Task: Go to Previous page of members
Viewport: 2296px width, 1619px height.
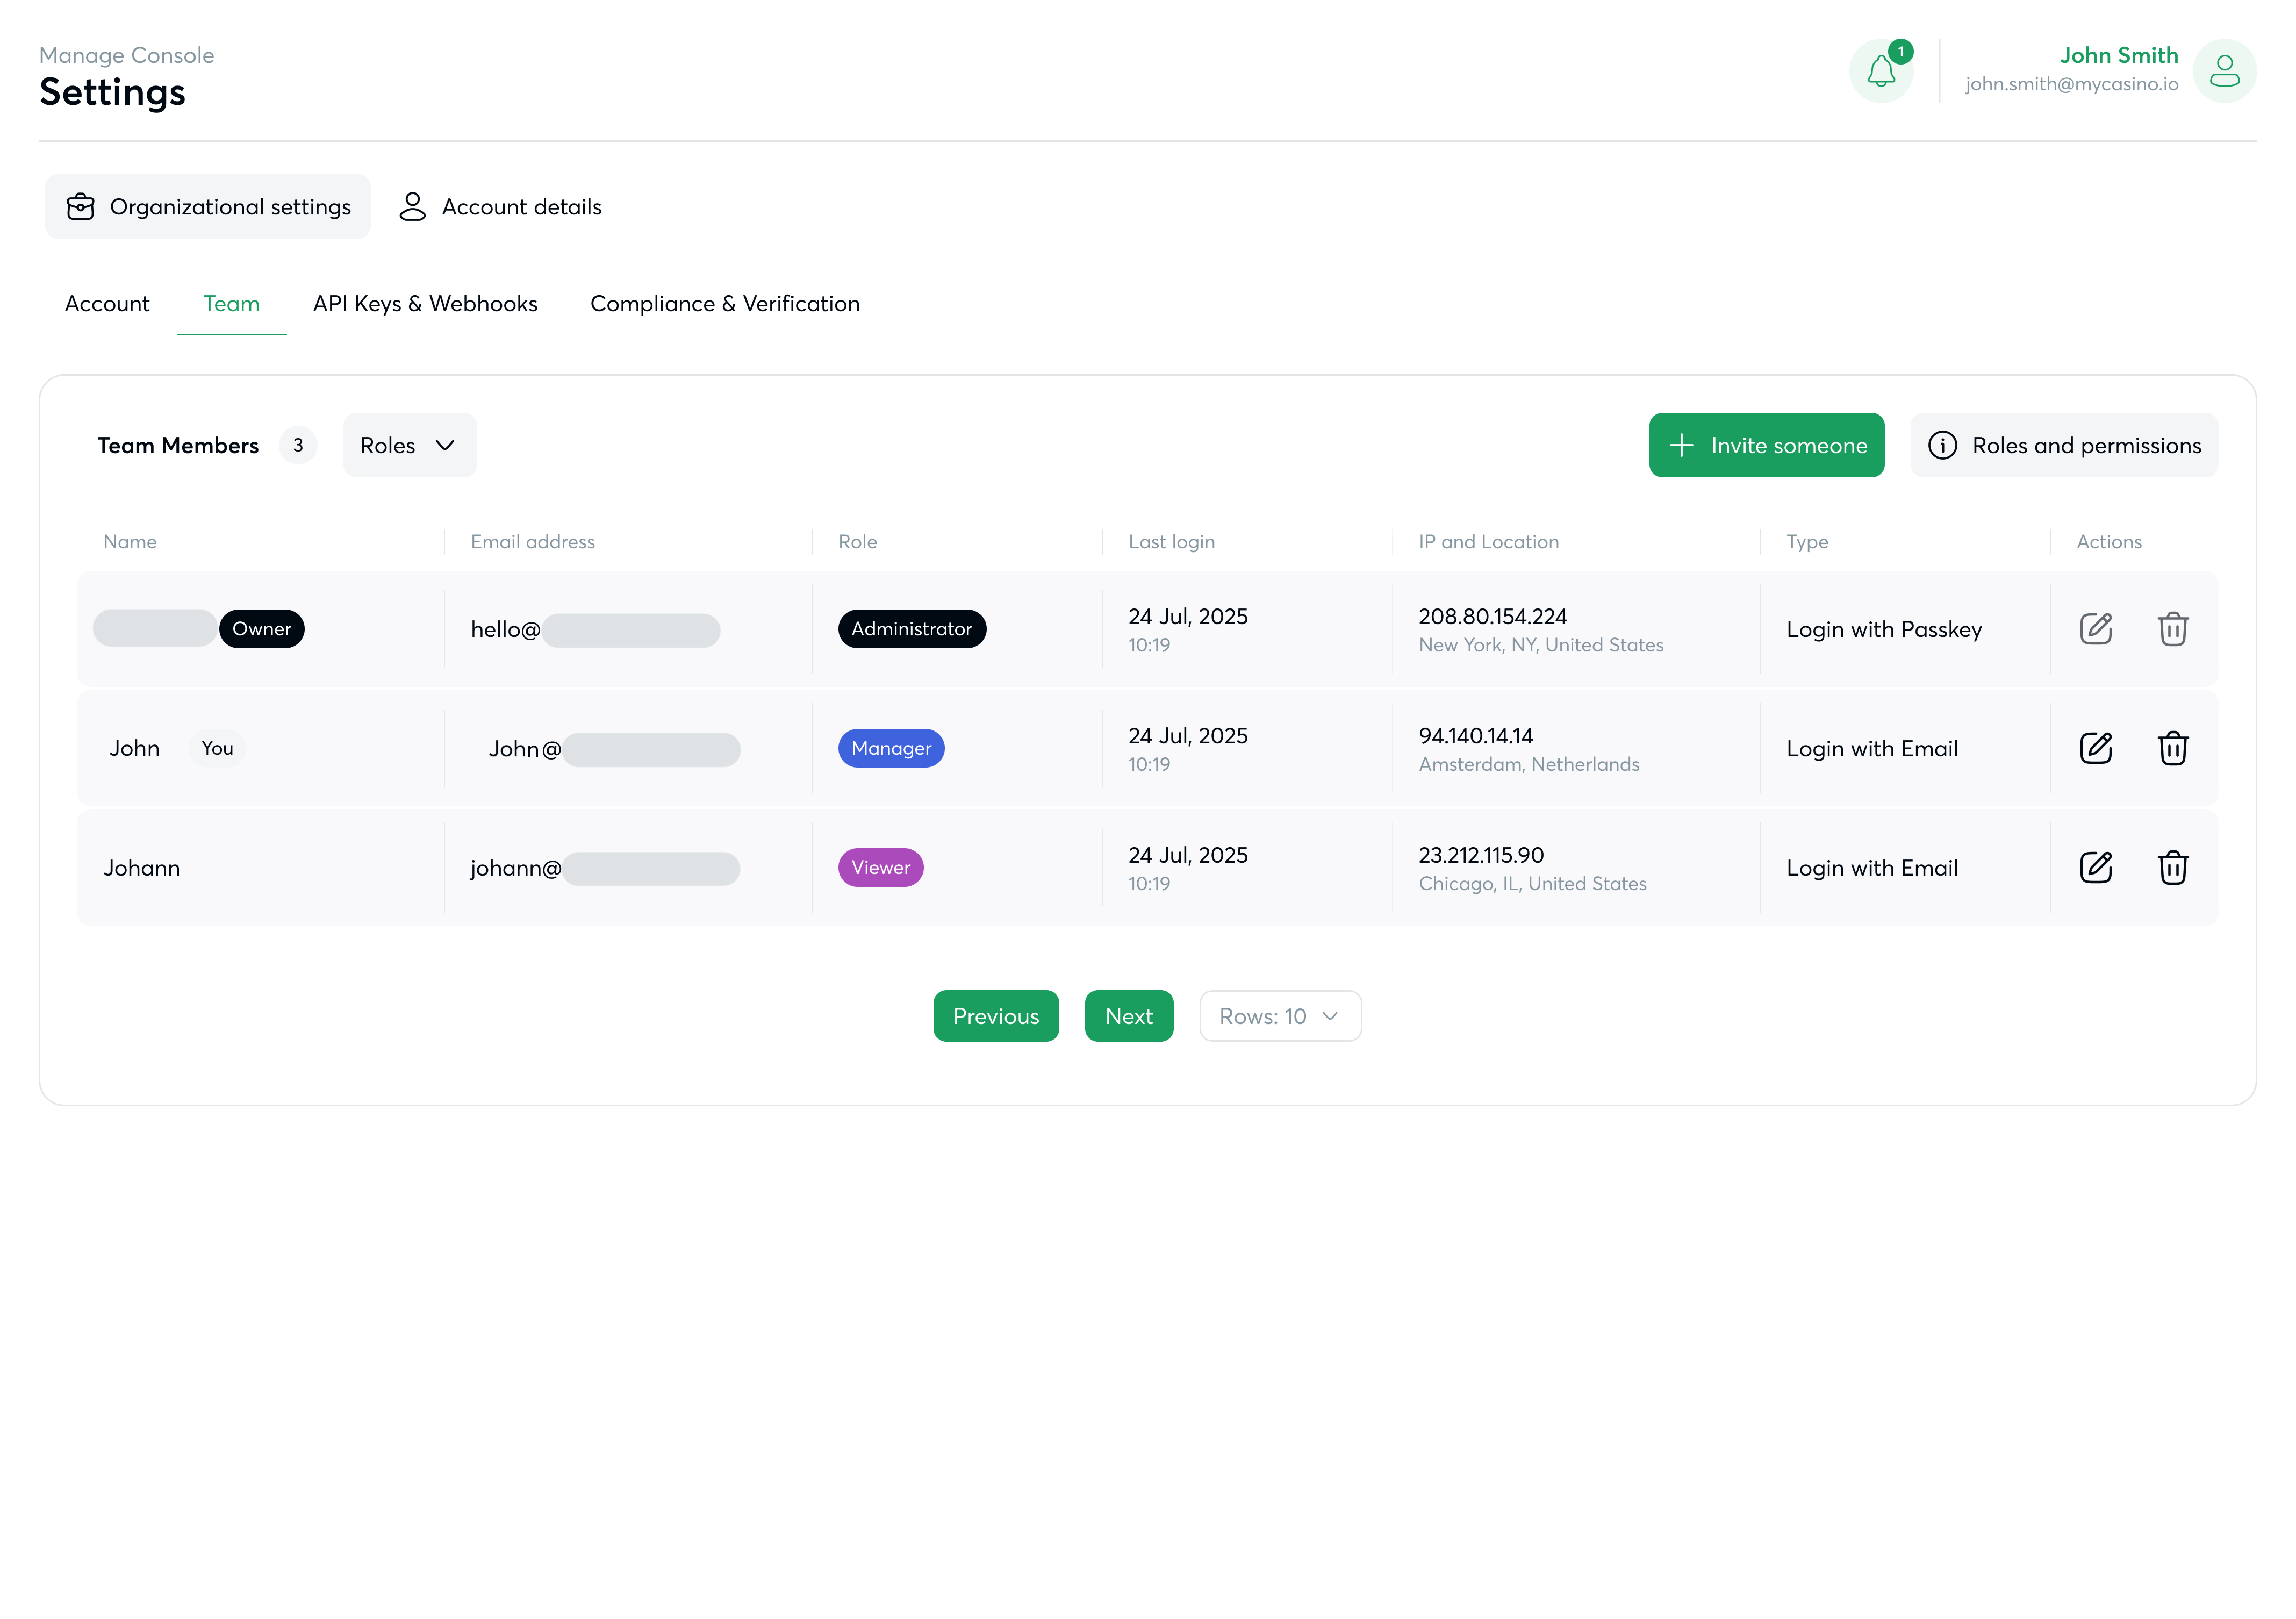Action: 995,1016
